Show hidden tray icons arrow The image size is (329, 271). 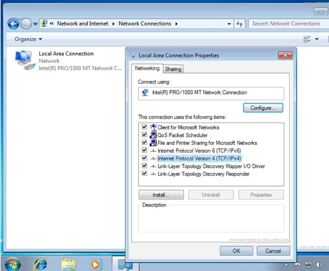286,265
